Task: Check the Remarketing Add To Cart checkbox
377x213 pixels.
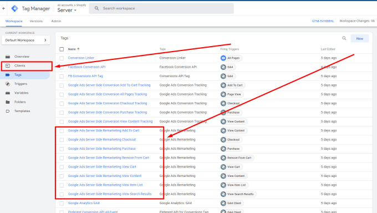Action: pyautogui.click(x=62, y=131)
